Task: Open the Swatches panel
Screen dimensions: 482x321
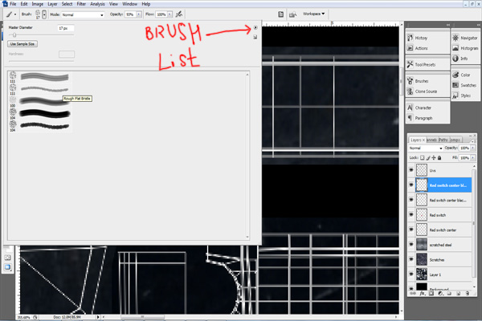Action: [x=466, y=85]
